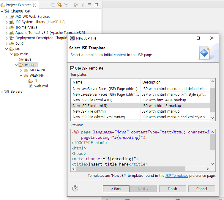The height and width of the screenshot is (200, 224).
Task: Click the Cancel button
Action: click(x=202, y=189)
